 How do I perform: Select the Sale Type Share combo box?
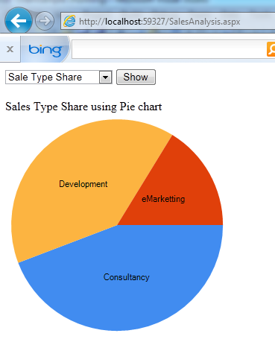59,77
